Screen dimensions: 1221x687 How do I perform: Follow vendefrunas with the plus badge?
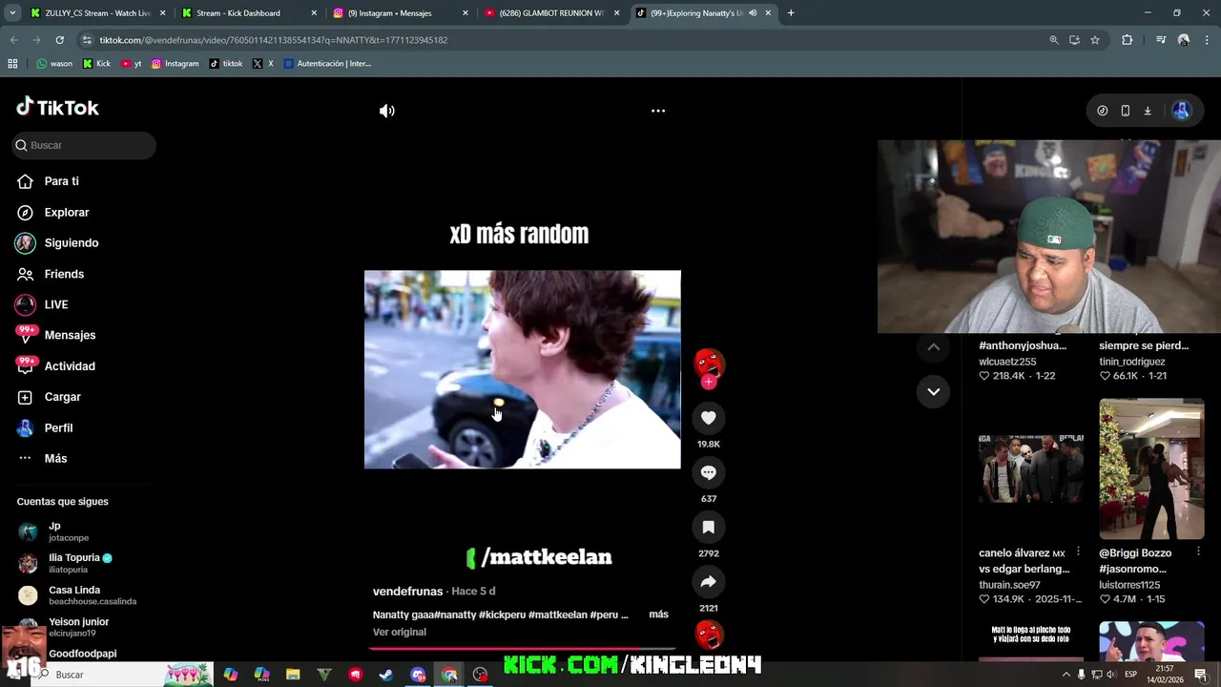pos(709,382)
